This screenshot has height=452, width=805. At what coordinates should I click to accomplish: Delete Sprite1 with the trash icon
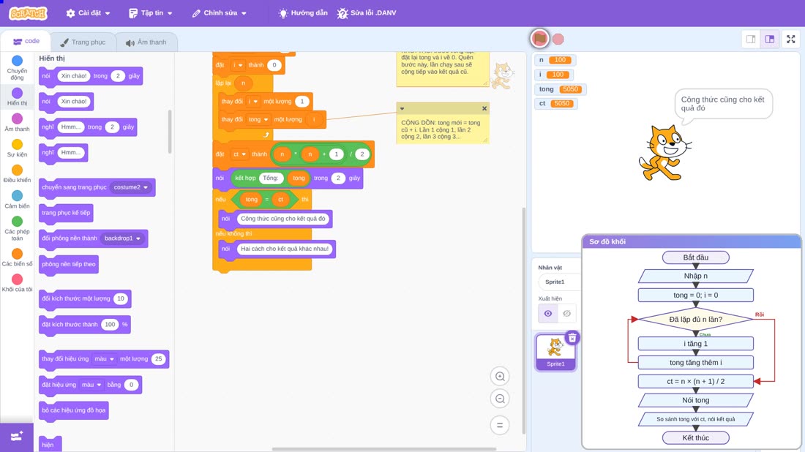(572, 338)
